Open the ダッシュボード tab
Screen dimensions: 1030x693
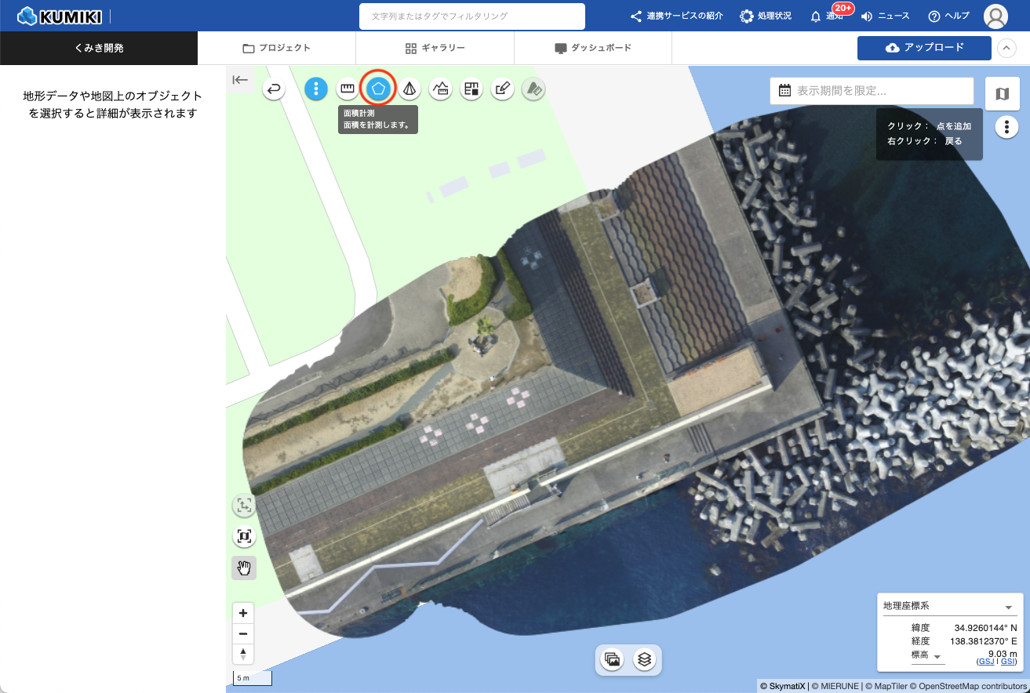pos(592,48)
